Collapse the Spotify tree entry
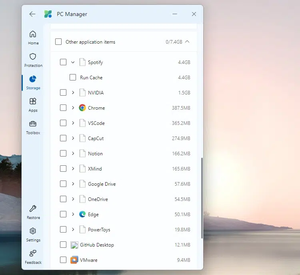300x275 pixels. [x=73, y=62]
